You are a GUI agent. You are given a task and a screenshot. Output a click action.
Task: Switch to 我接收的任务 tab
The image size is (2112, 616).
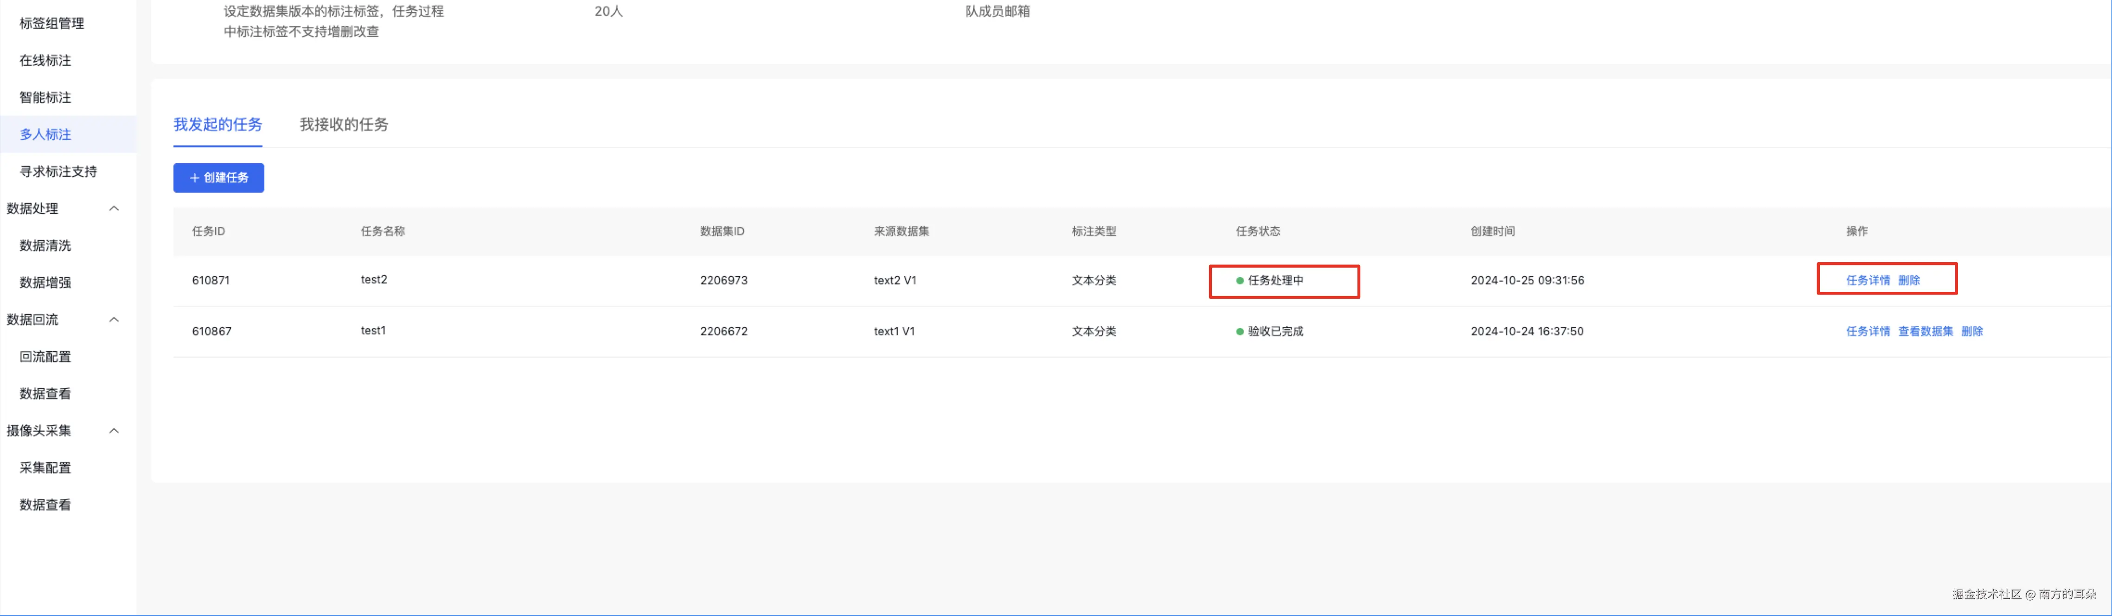[344, 125]
